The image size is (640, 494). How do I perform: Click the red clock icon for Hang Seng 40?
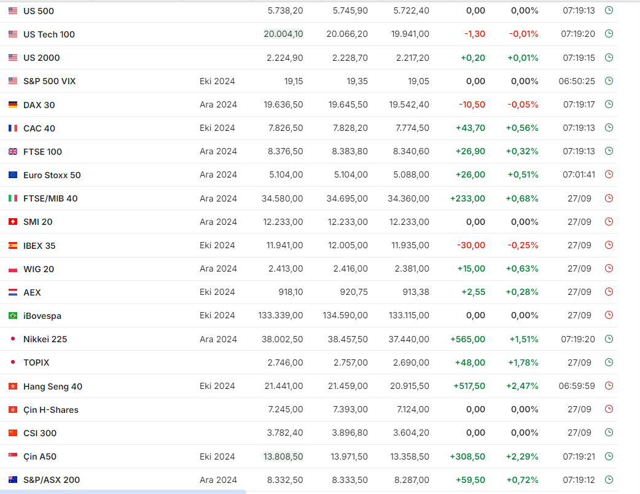(609, 385)
